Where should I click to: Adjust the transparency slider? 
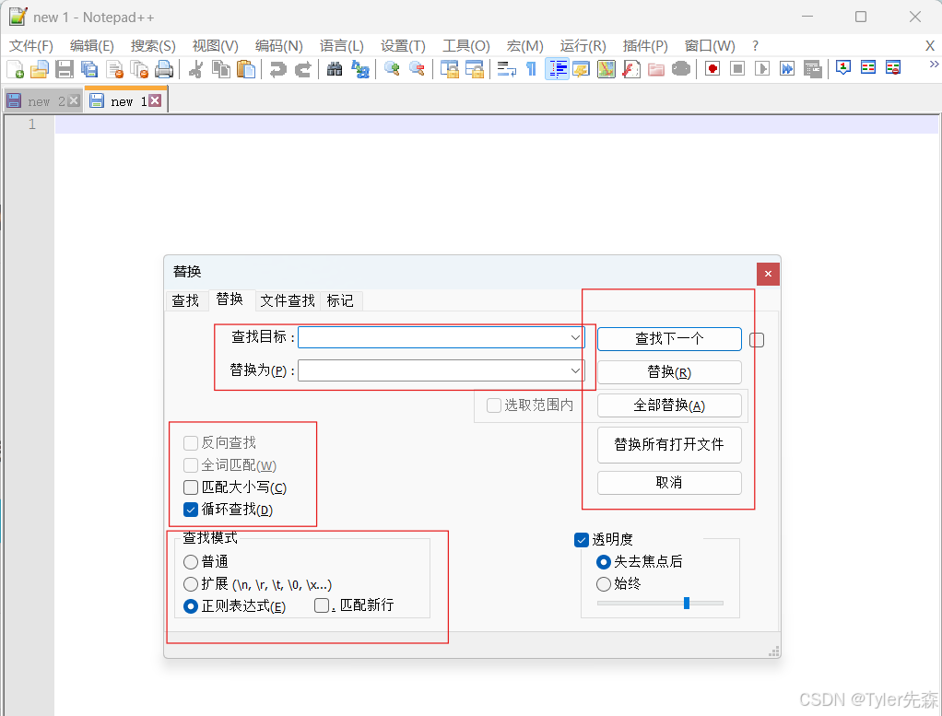[686, 604]
